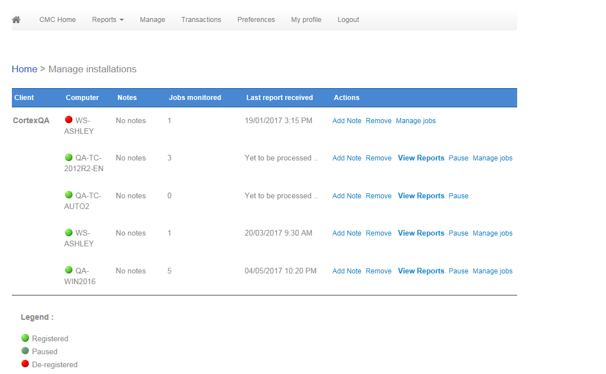This screenshot has width=606, height=374.
Task: Pause the QA-TC-2012R2-EN installation
Action: (x=458, y=158)
